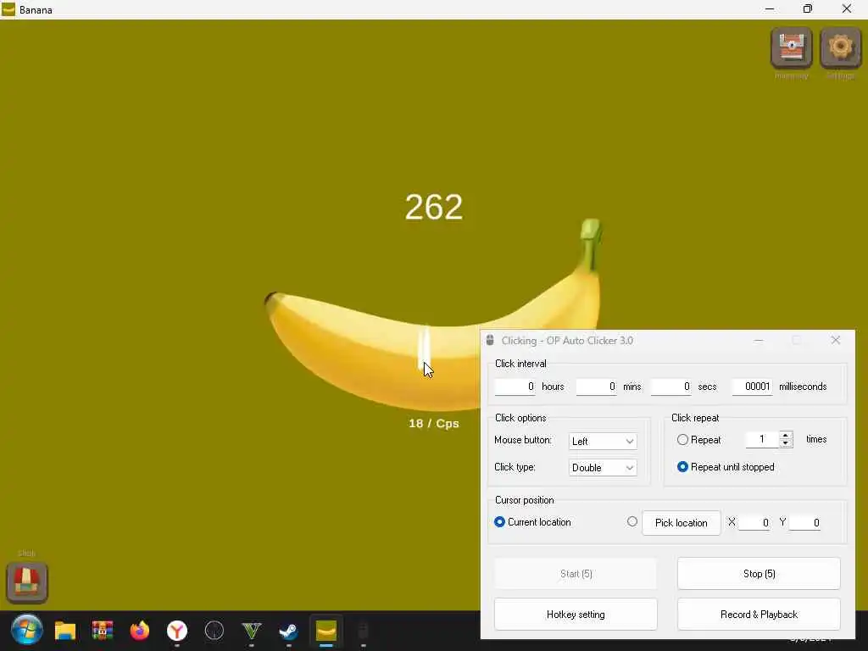Click the 262 click counter
Image resolution: width=868 pixels, height=651 pixels.
click(434, 207)
